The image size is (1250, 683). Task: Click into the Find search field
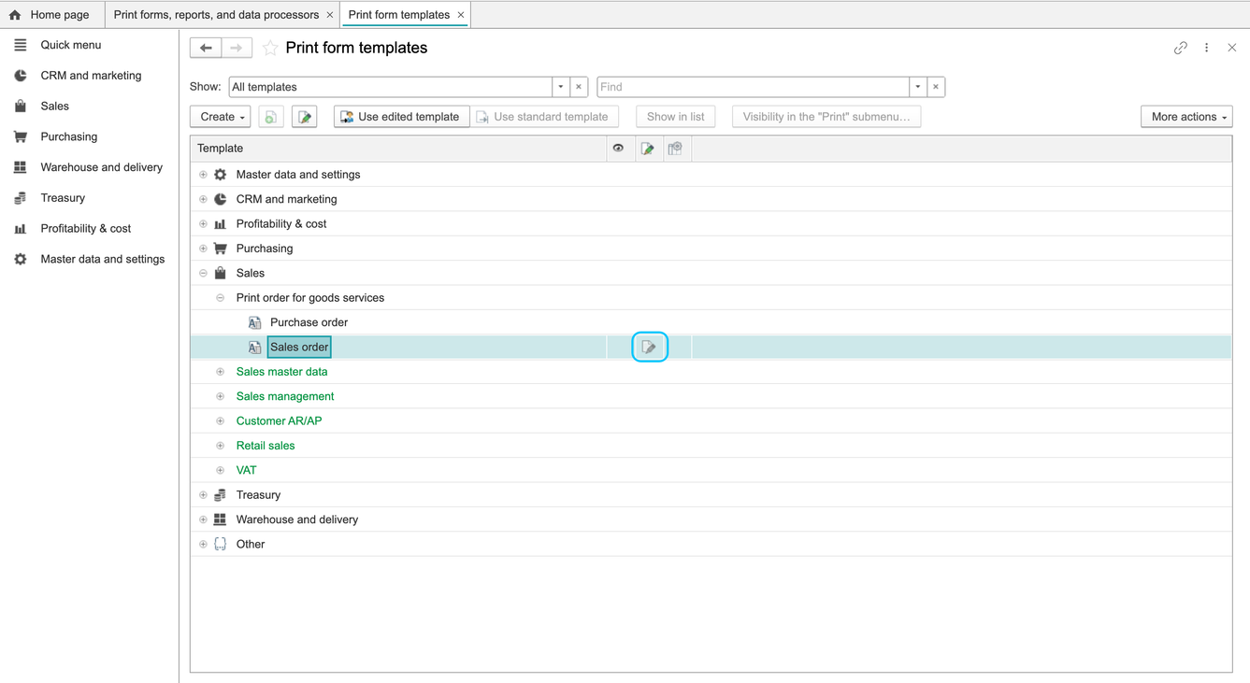(753, 87)
